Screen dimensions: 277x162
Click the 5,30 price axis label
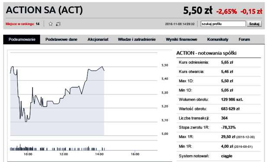click(164, 93)
